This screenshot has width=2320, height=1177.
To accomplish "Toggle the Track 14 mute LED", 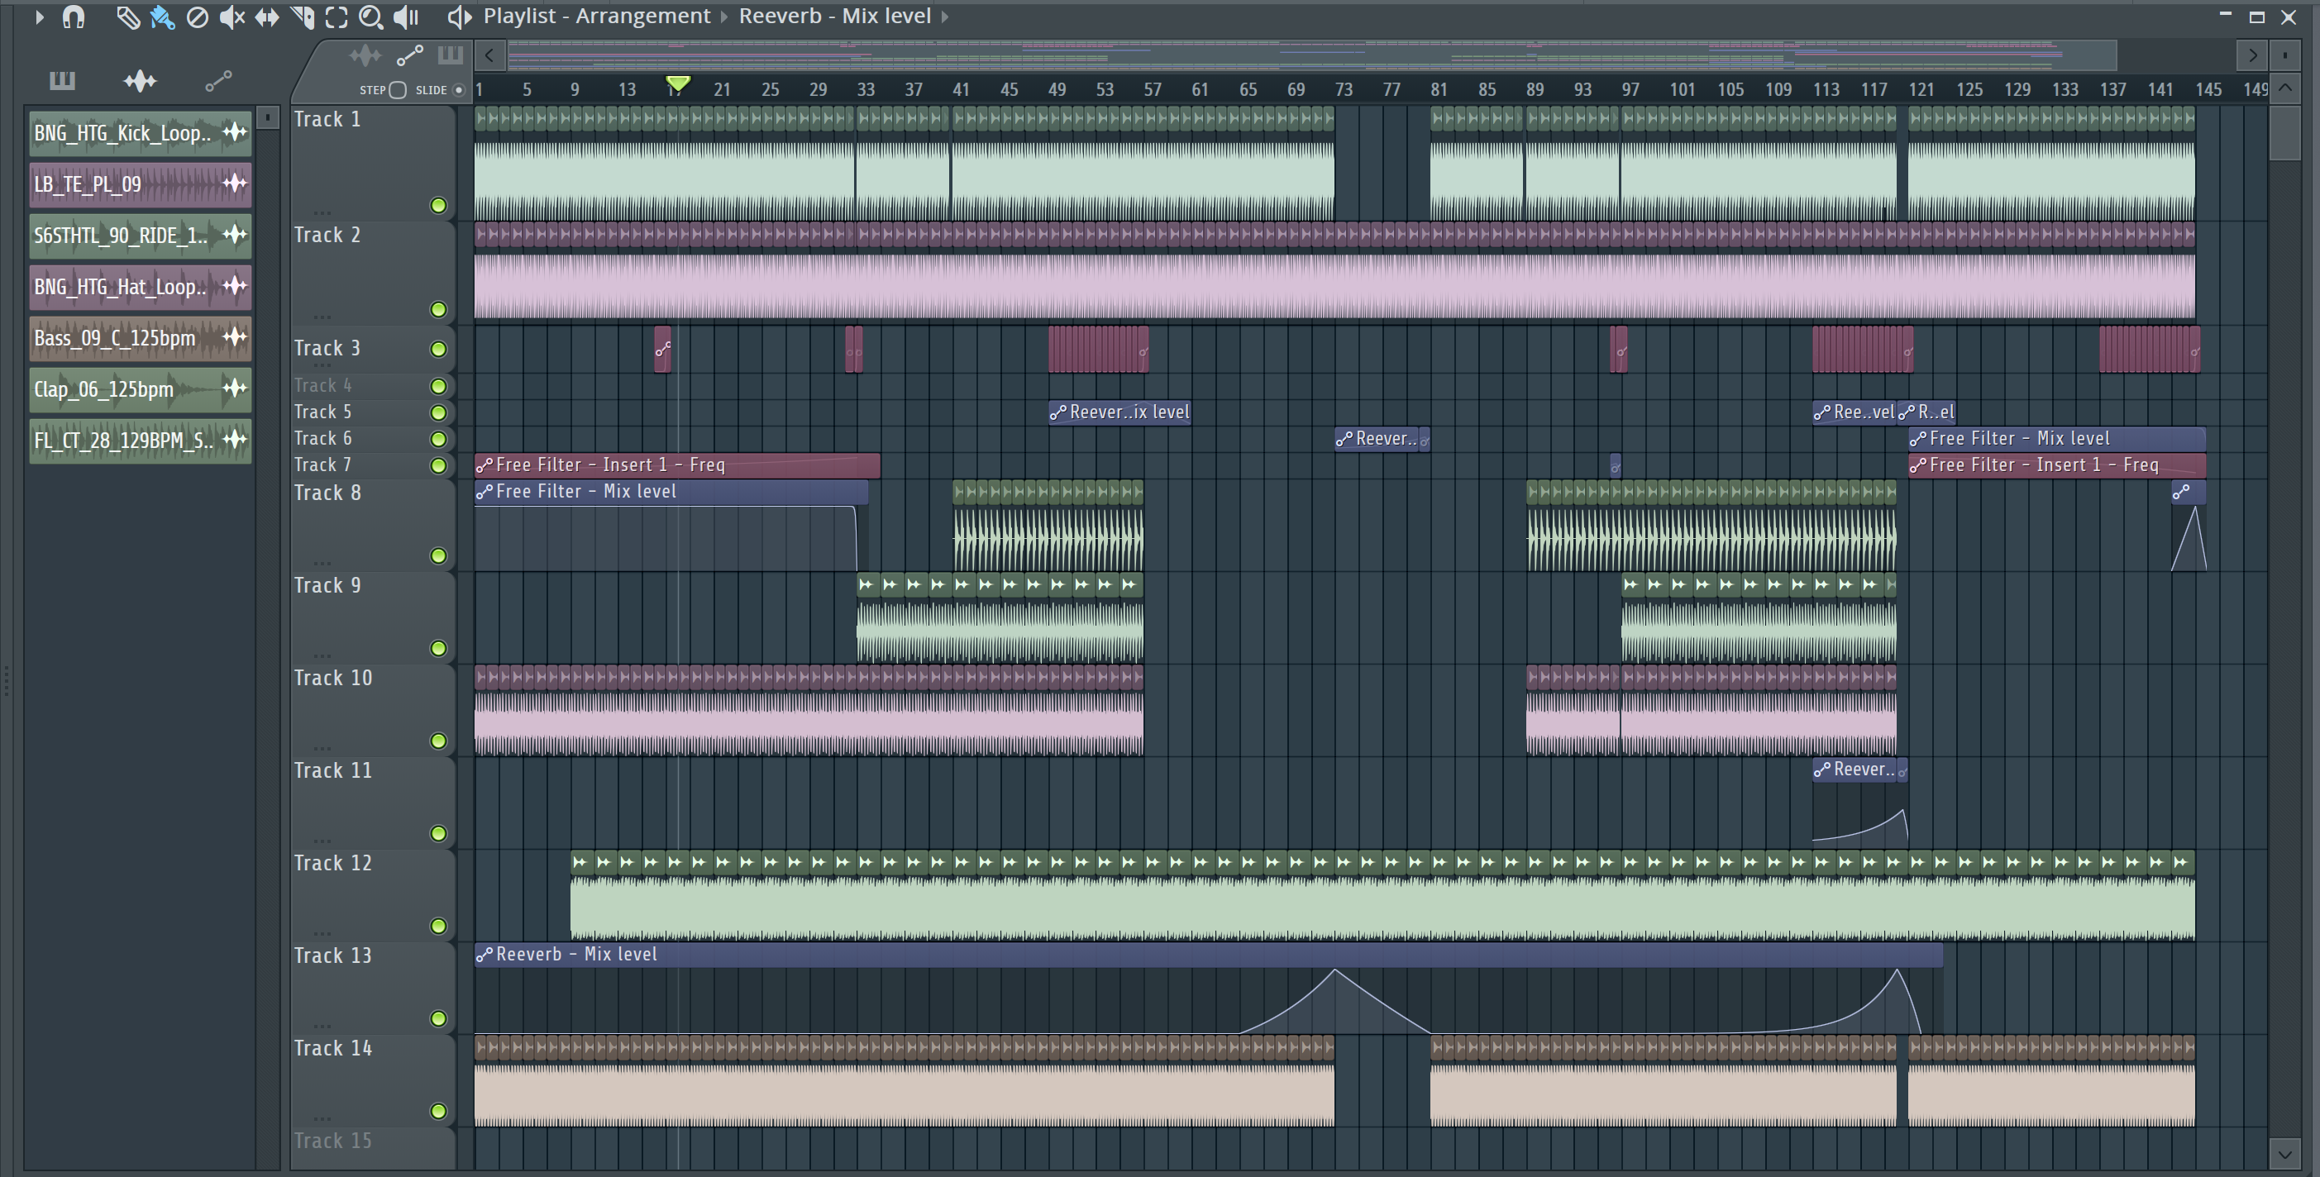I will (x=438, y=1111).
